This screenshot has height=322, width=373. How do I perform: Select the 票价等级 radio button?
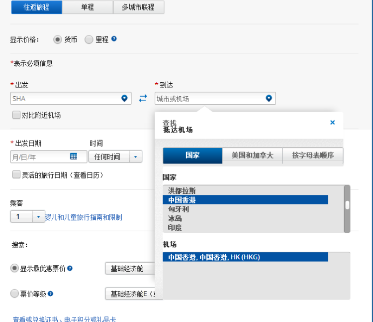click(x=14, y=294)
